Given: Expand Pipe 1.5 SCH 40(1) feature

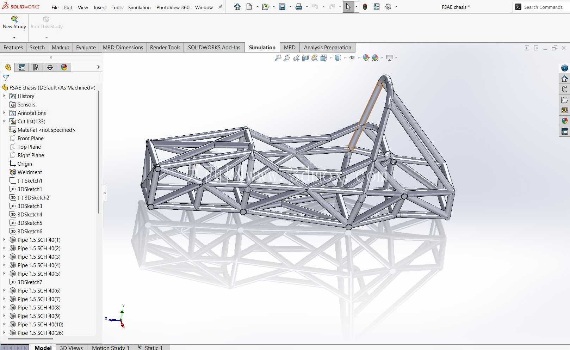Looking at the screenshot, I should [4, 240].
